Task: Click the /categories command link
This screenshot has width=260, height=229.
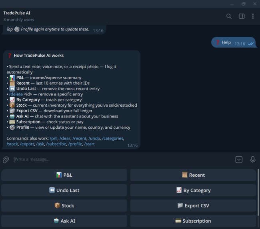Action: click(112, 138)
